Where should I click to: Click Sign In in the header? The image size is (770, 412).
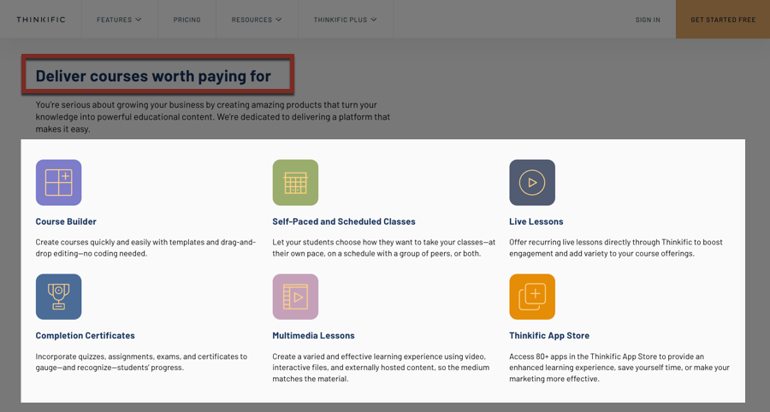coord(648,20)
